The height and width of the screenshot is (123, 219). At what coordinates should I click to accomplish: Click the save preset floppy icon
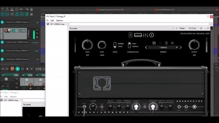point(154,43)
